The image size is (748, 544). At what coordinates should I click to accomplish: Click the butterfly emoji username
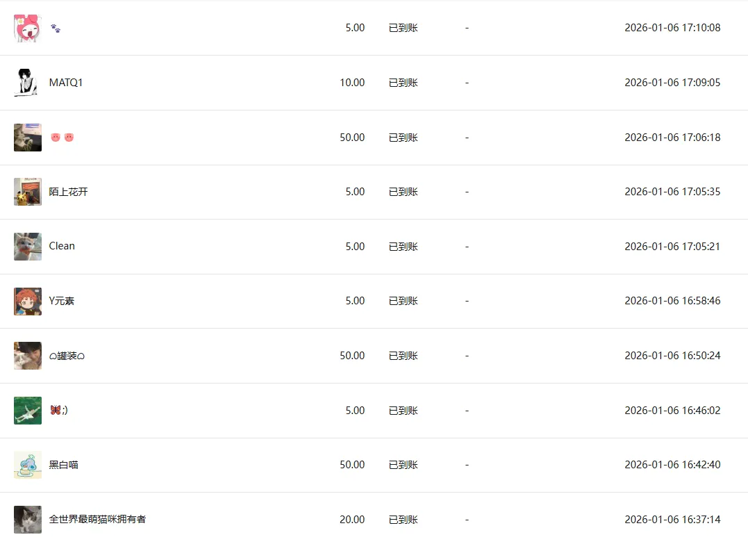point(59,411)
